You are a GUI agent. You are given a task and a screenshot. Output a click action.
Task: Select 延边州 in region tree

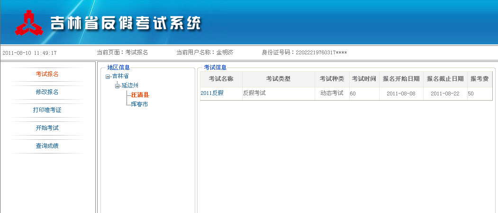click(130, 85)
